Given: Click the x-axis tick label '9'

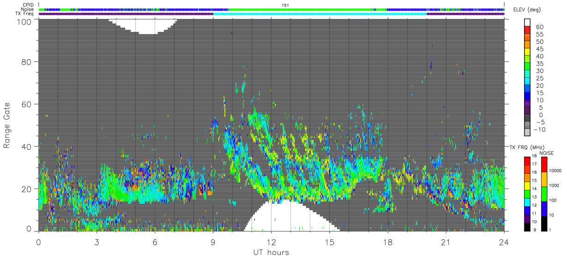Looking at the screenshot, I should [213, 242].
